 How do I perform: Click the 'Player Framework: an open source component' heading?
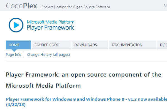(83, 75)
